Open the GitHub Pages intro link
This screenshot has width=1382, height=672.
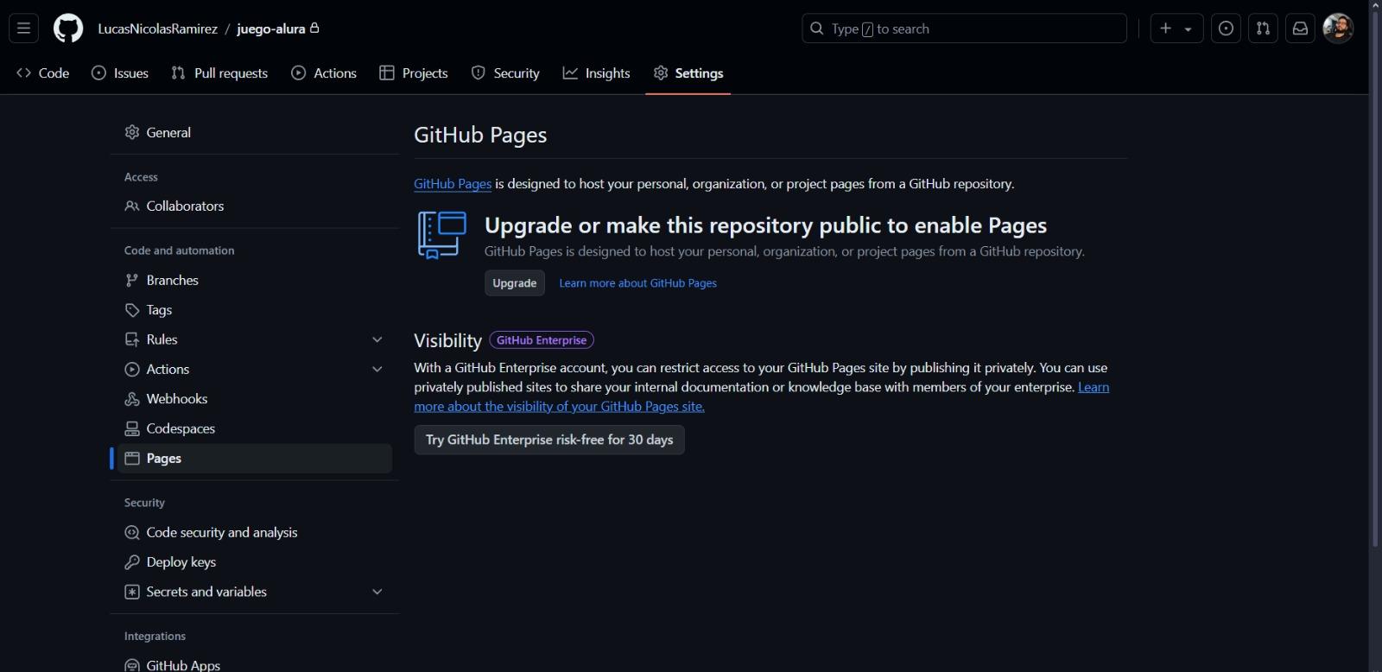(x=453, y=184)
